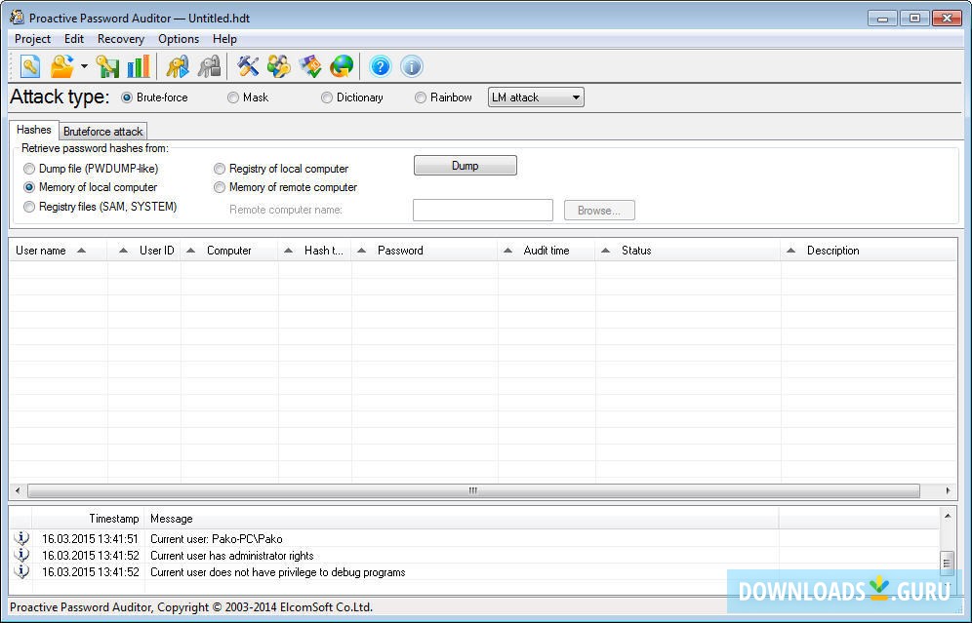Viewport: 972px width, 623px height.
Task: Click the Remote computer name input field
Action: [x=482, y=210]
